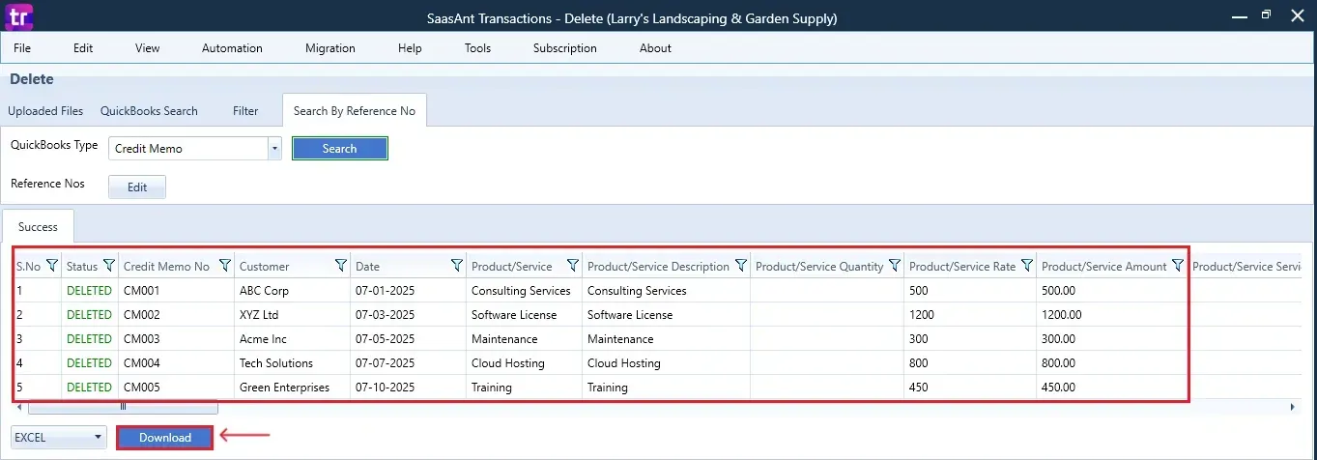Open the Tools menu
Viewport: 1317px width, 460px height.
pos(477,48)
